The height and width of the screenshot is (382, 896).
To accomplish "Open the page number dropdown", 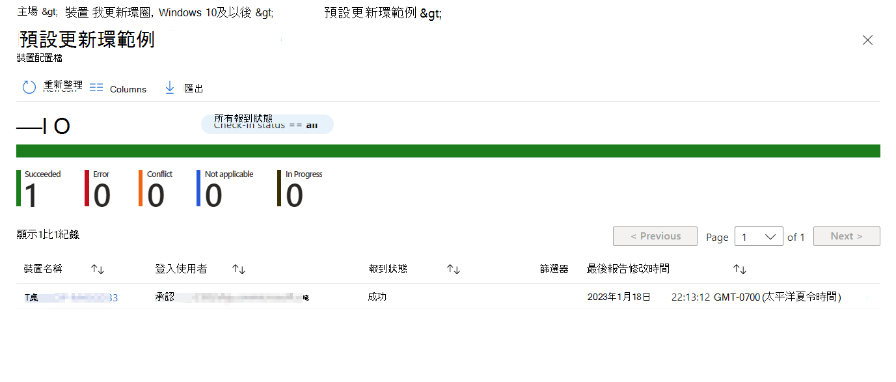I will pos(759,237).
